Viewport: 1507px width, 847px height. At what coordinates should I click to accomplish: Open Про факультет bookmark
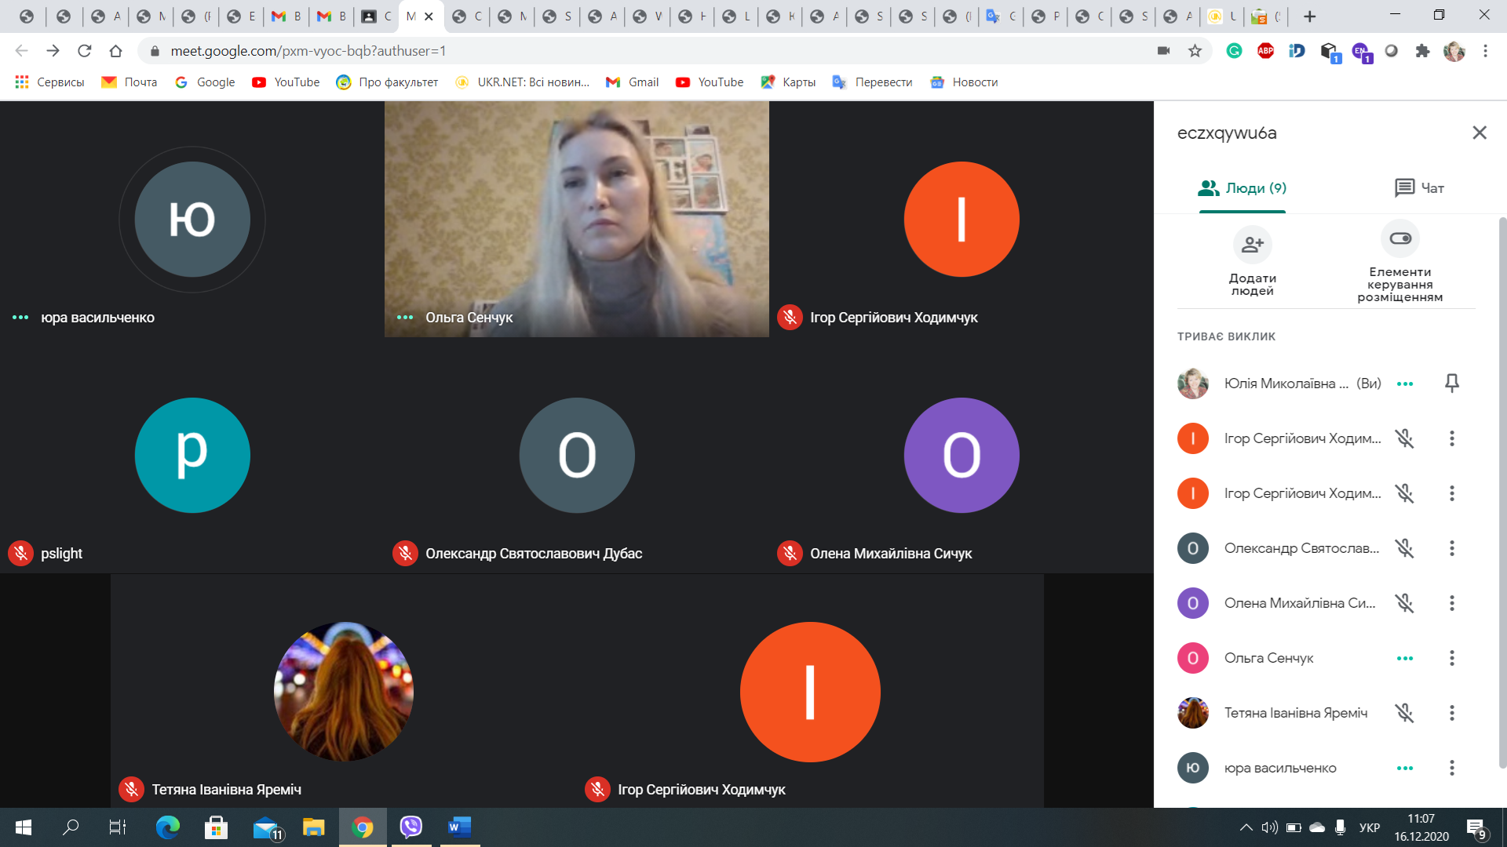coord(387,82)
